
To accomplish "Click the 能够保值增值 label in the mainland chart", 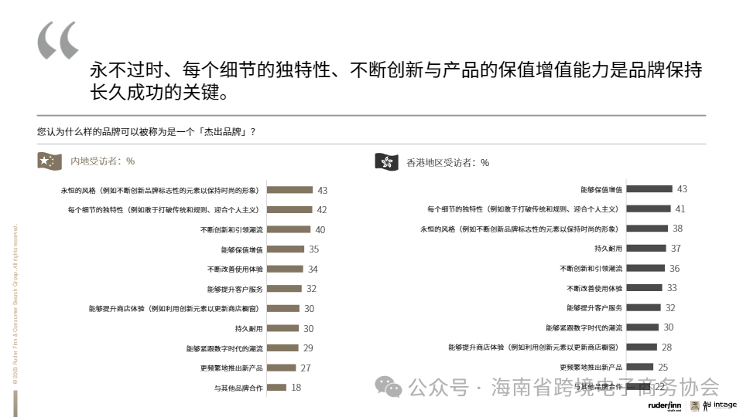I will coord(241,249).
